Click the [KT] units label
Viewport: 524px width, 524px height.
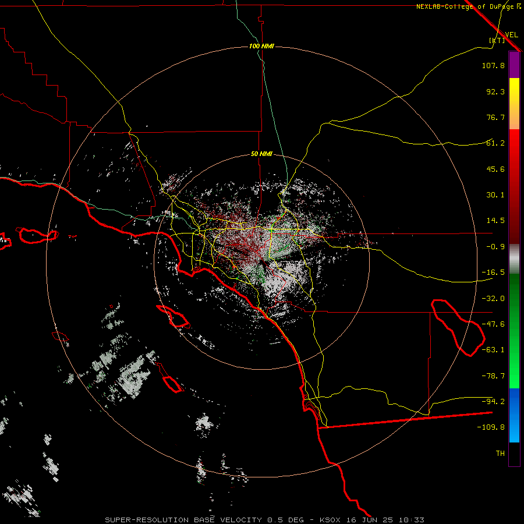pos(497,40)
